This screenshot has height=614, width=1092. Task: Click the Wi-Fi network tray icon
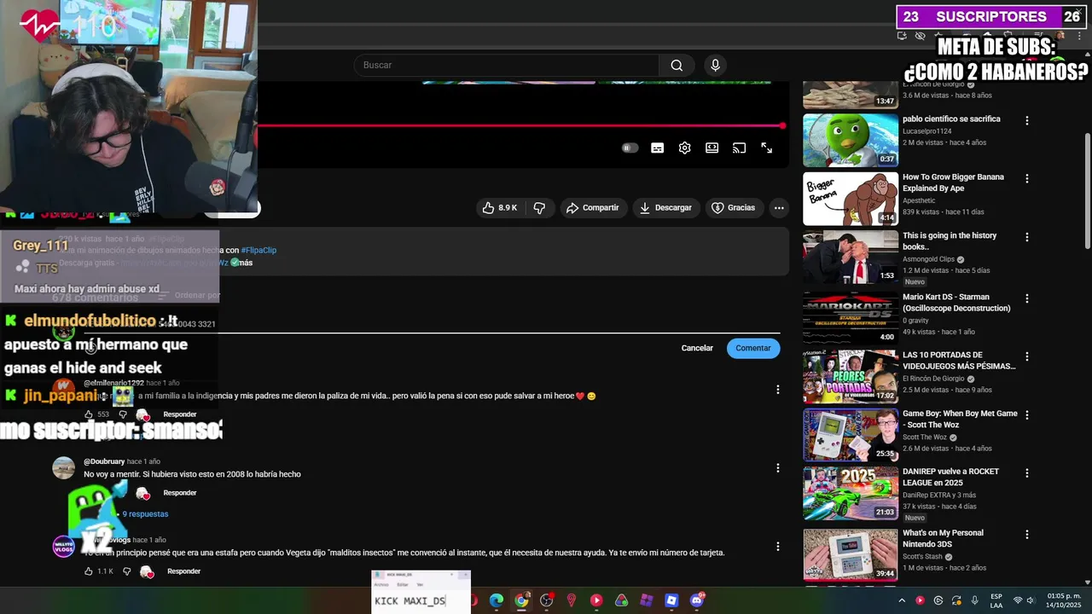[1018, 600]
